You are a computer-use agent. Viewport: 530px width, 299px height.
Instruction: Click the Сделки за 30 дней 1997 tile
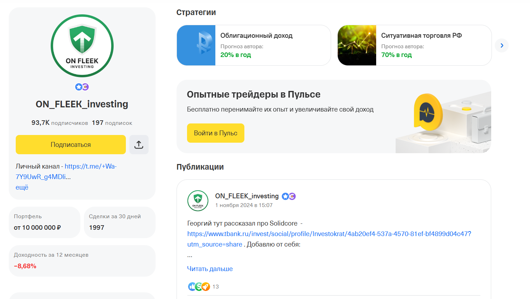[x=120, y=222]
